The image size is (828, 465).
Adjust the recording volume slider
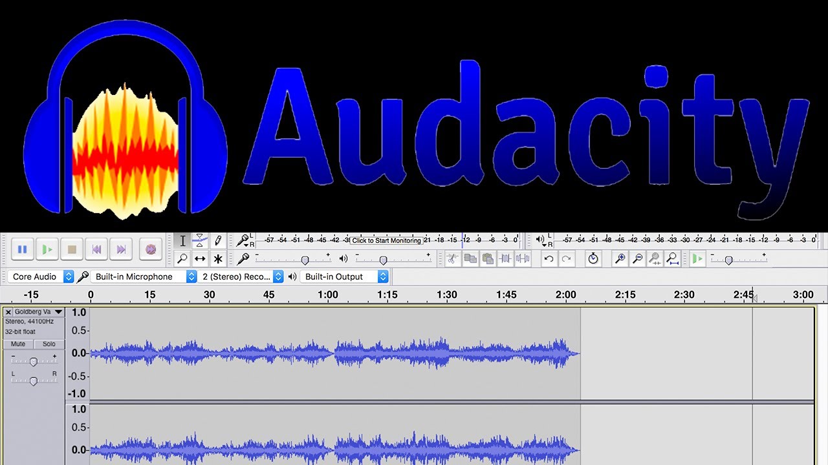click(x=305, y=259)
